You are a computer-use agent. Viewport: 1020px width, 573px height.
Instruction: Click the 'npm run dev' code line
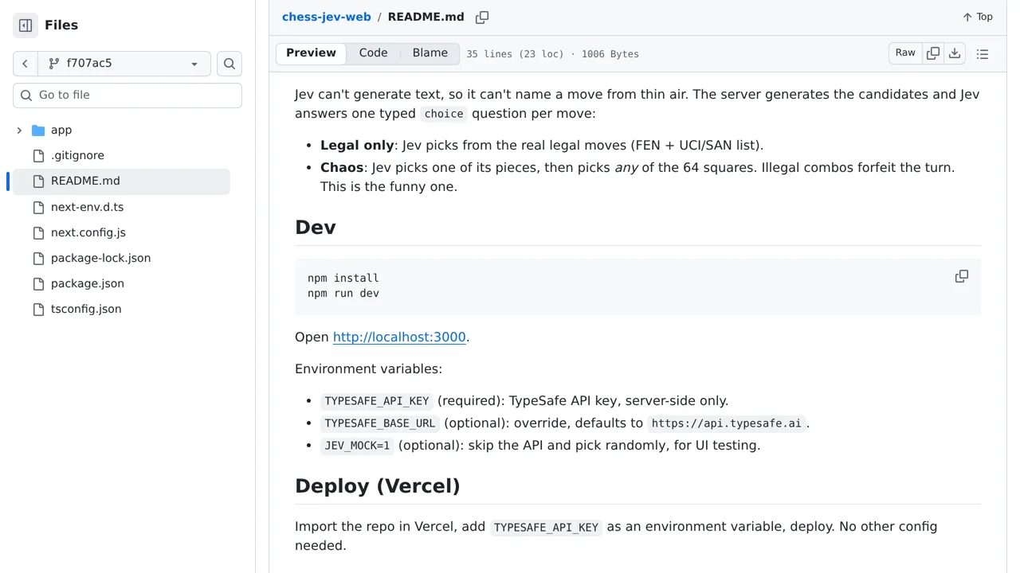(343, 294)
